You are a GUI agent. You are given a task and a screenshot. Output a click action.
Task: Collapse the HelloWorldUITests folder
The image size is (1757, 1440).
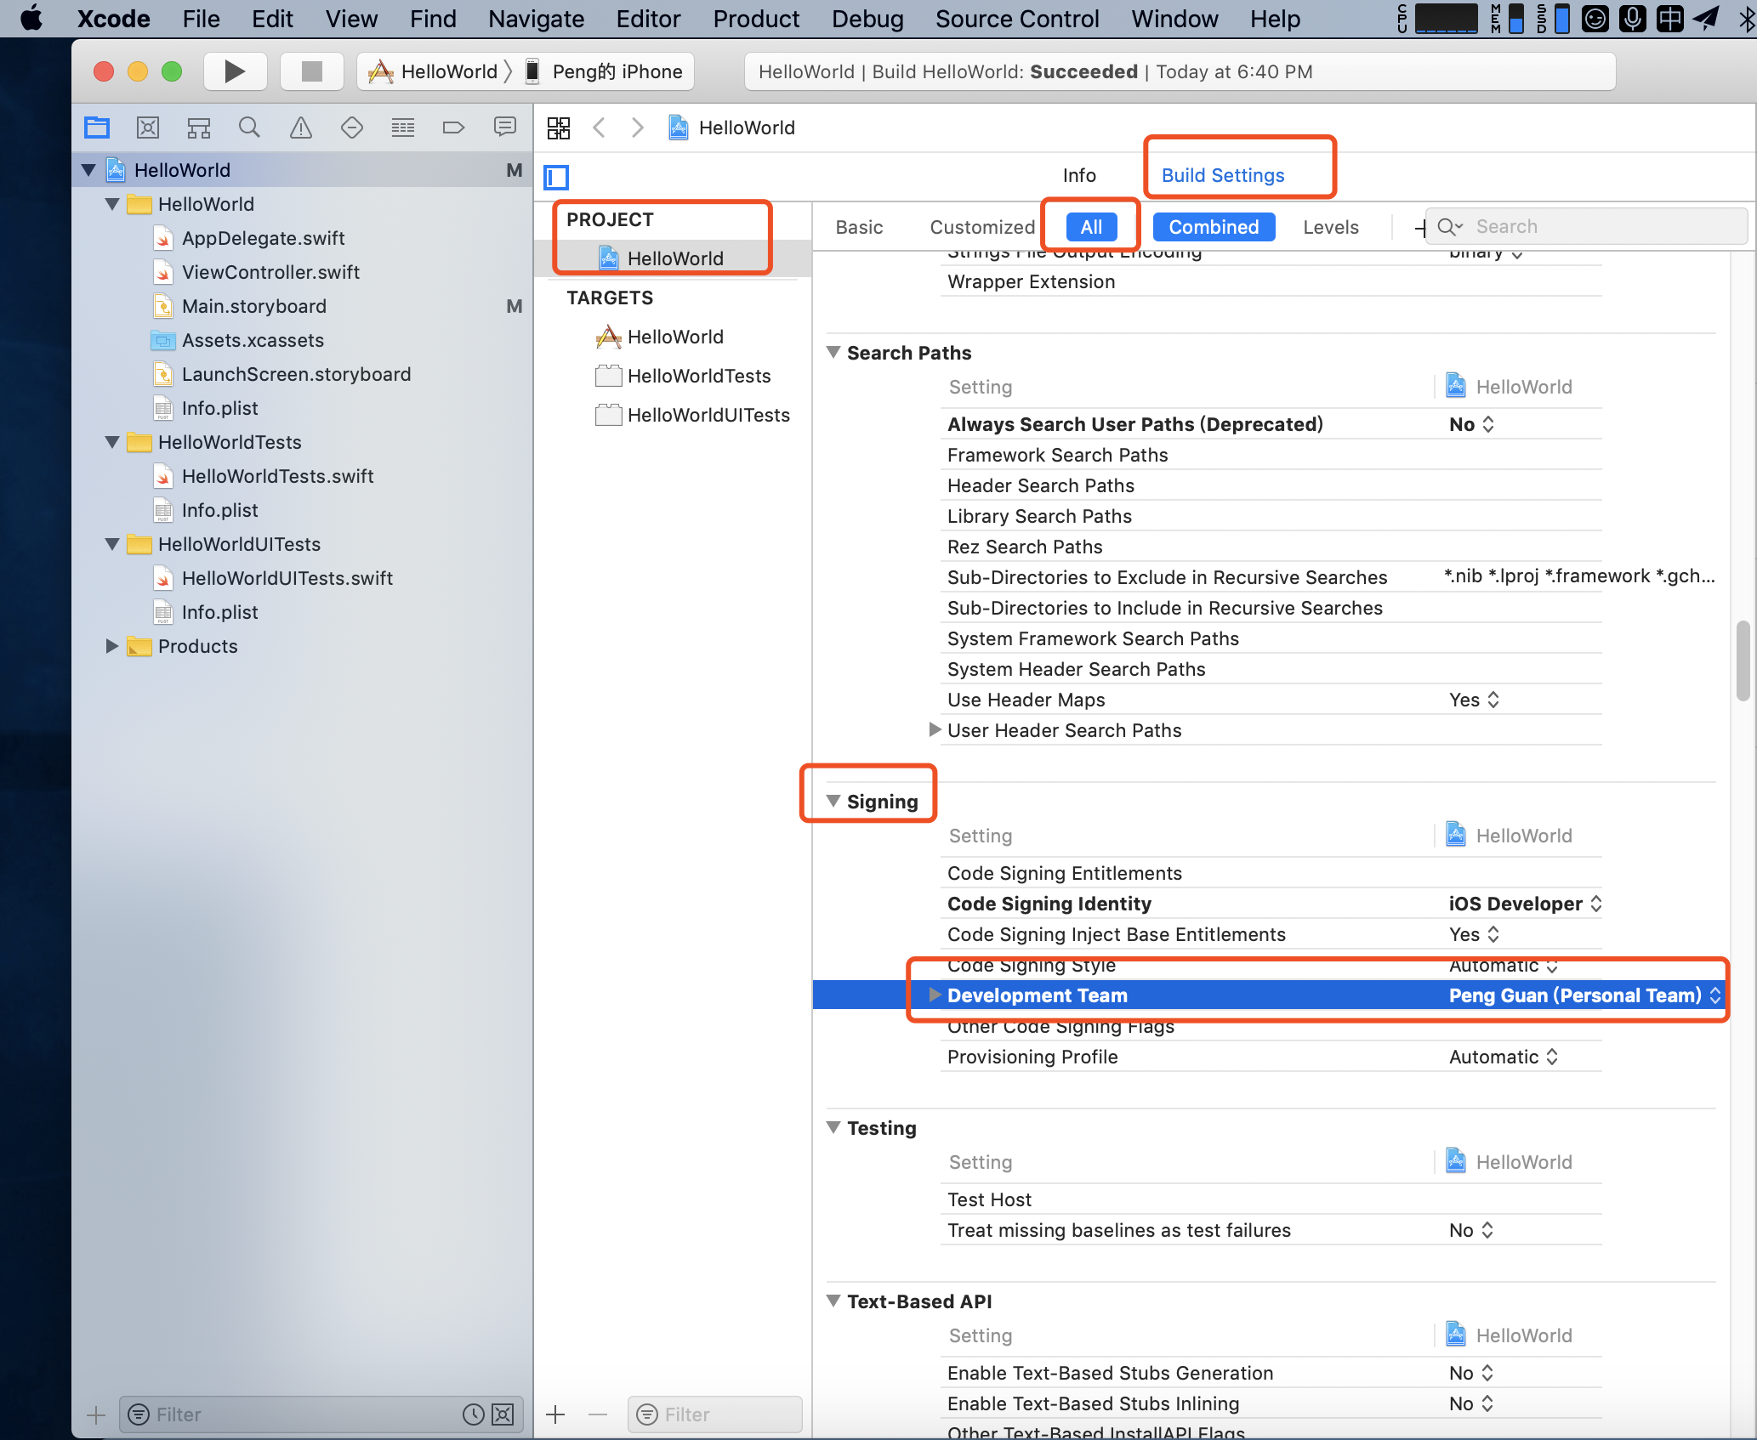coord(112,544)
